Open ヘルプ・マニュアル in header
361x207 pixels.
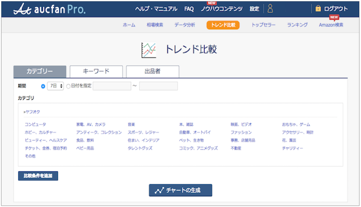[156, 9]
